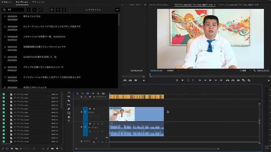271x152 pixels.
Task: Toggle insert sequences as nests icon
Action: pos(77,93)
